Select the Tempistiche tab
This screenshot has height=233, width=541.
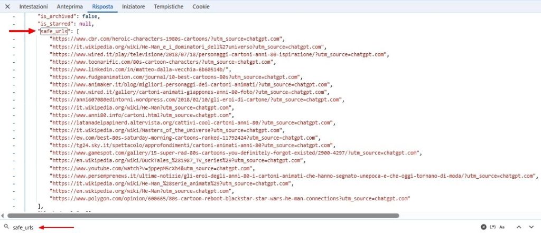169,7
